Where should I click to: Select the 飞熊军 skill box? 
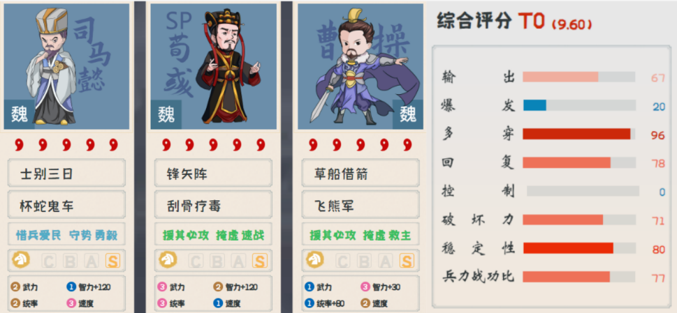(x=361, y=205)
